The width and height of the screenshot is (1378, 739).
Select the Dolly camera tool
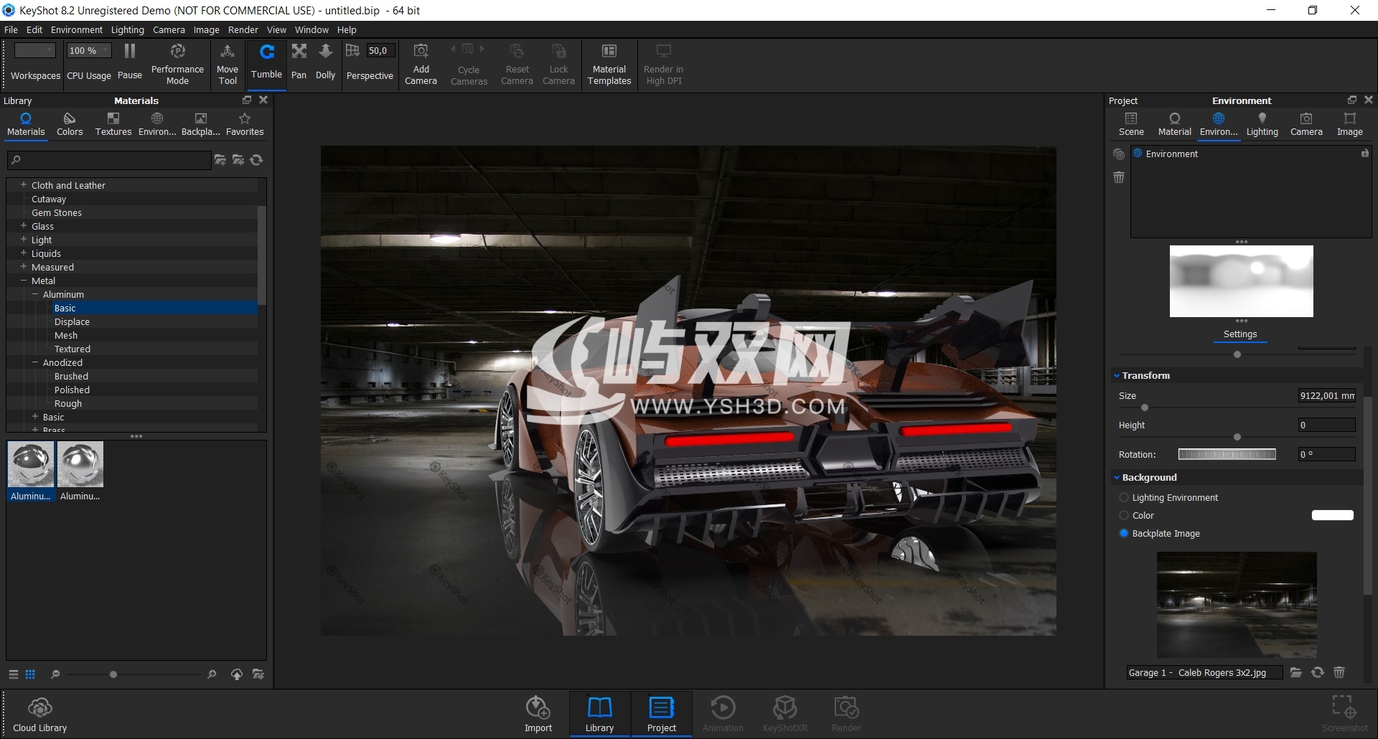click(325, 62)
